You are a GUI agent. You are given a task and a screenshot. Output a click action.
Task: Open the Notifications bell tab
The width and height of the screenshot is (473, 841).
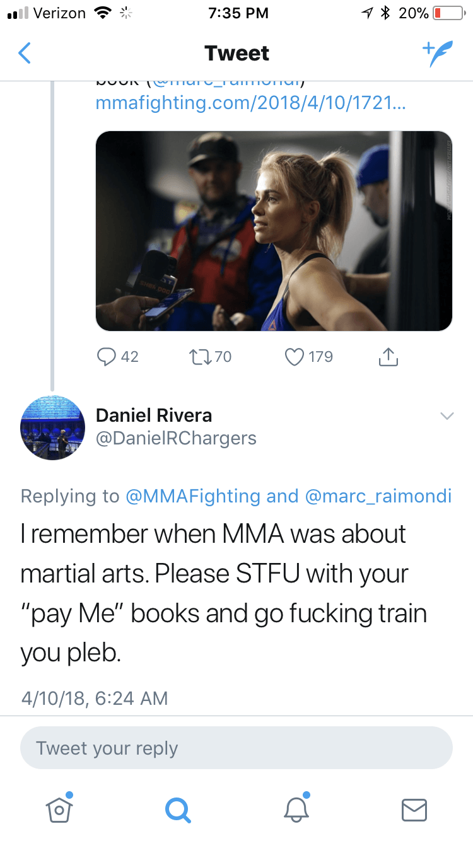click(296, 807)
